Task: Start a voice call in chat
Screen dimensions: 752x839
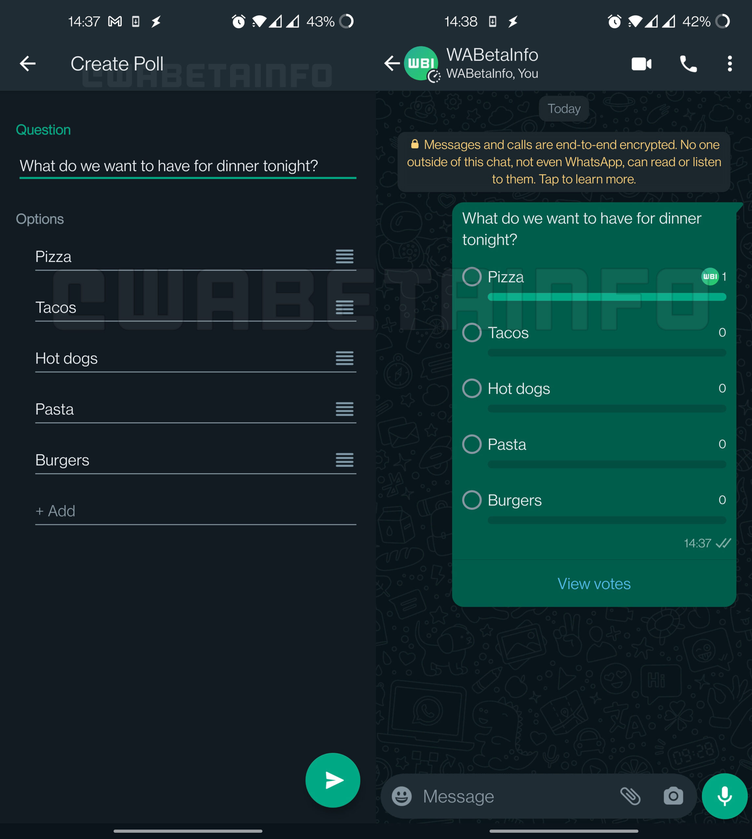Action: (x=688, y=64)
